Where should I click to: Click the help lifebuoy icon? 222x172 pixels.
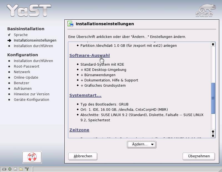click(x=32, y=157)
